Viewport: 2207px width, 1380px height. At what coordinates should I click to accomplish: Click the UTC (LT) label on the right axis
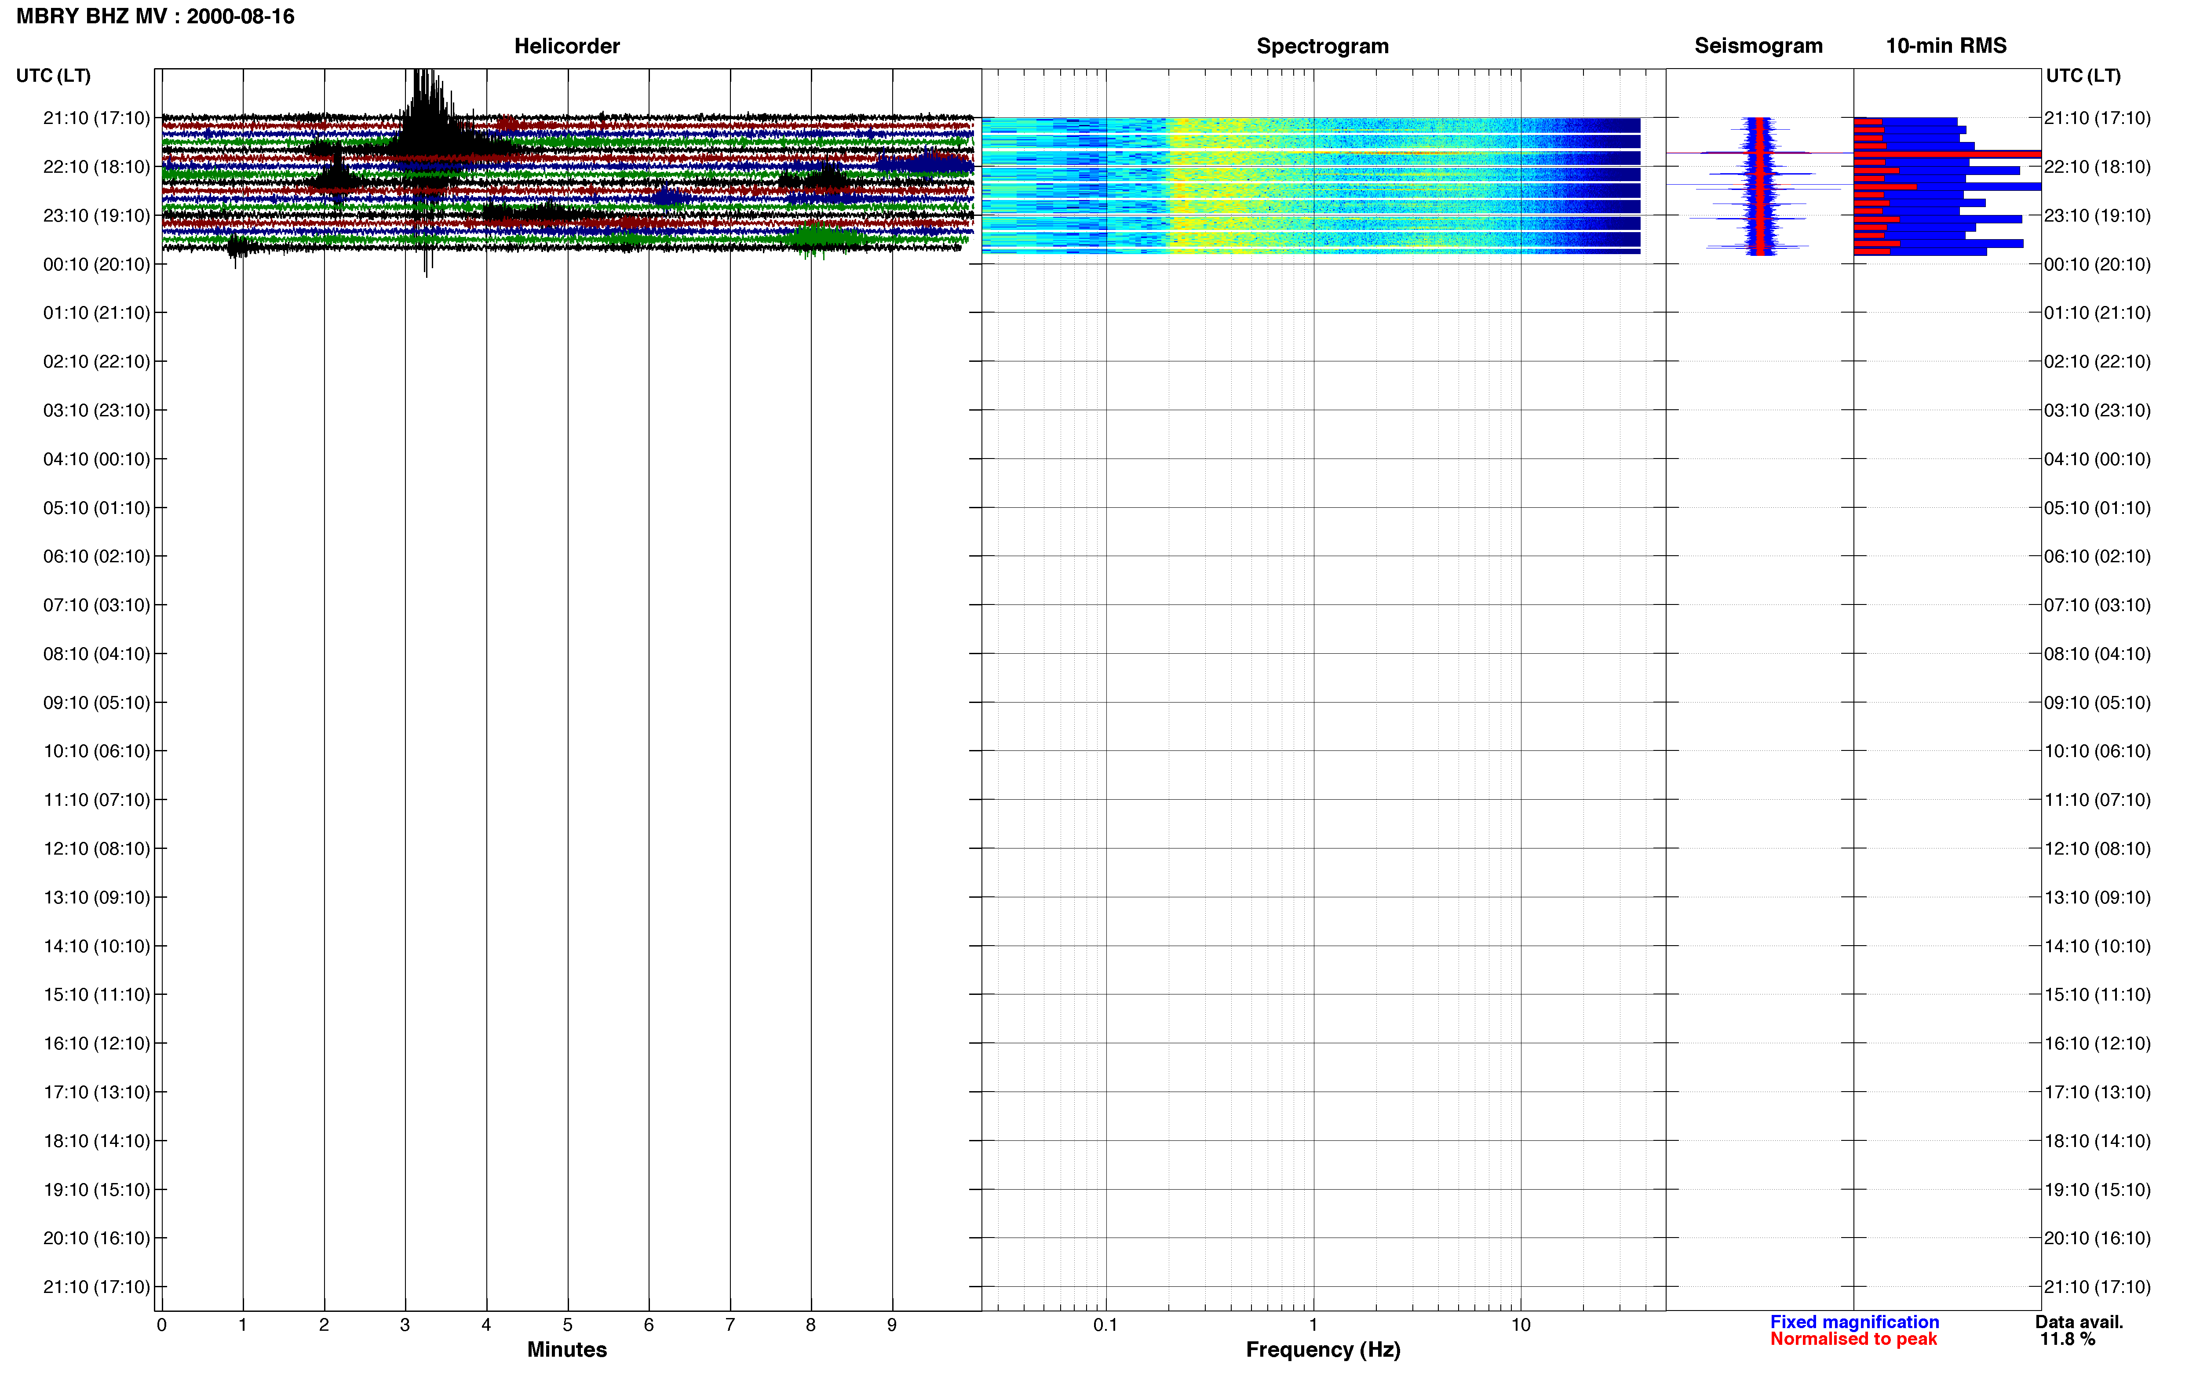[x=2083, y=76]
